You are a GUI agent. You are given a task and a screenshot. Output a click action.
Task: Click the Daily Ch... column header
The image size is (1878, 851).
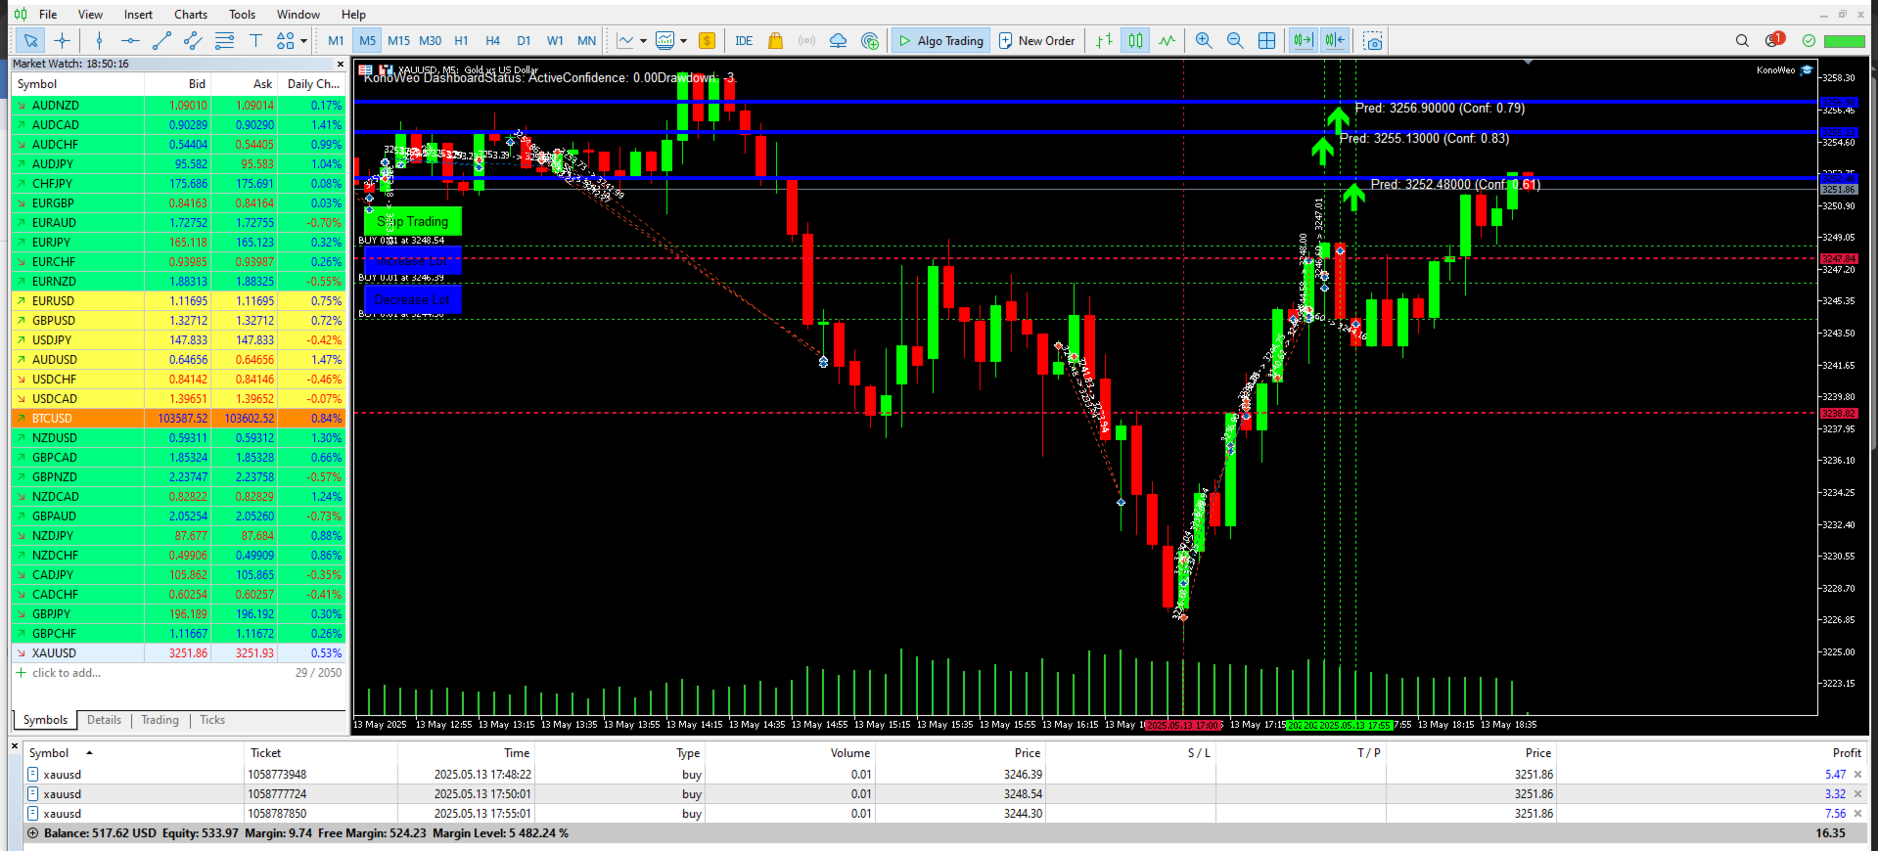click(312, 84)
